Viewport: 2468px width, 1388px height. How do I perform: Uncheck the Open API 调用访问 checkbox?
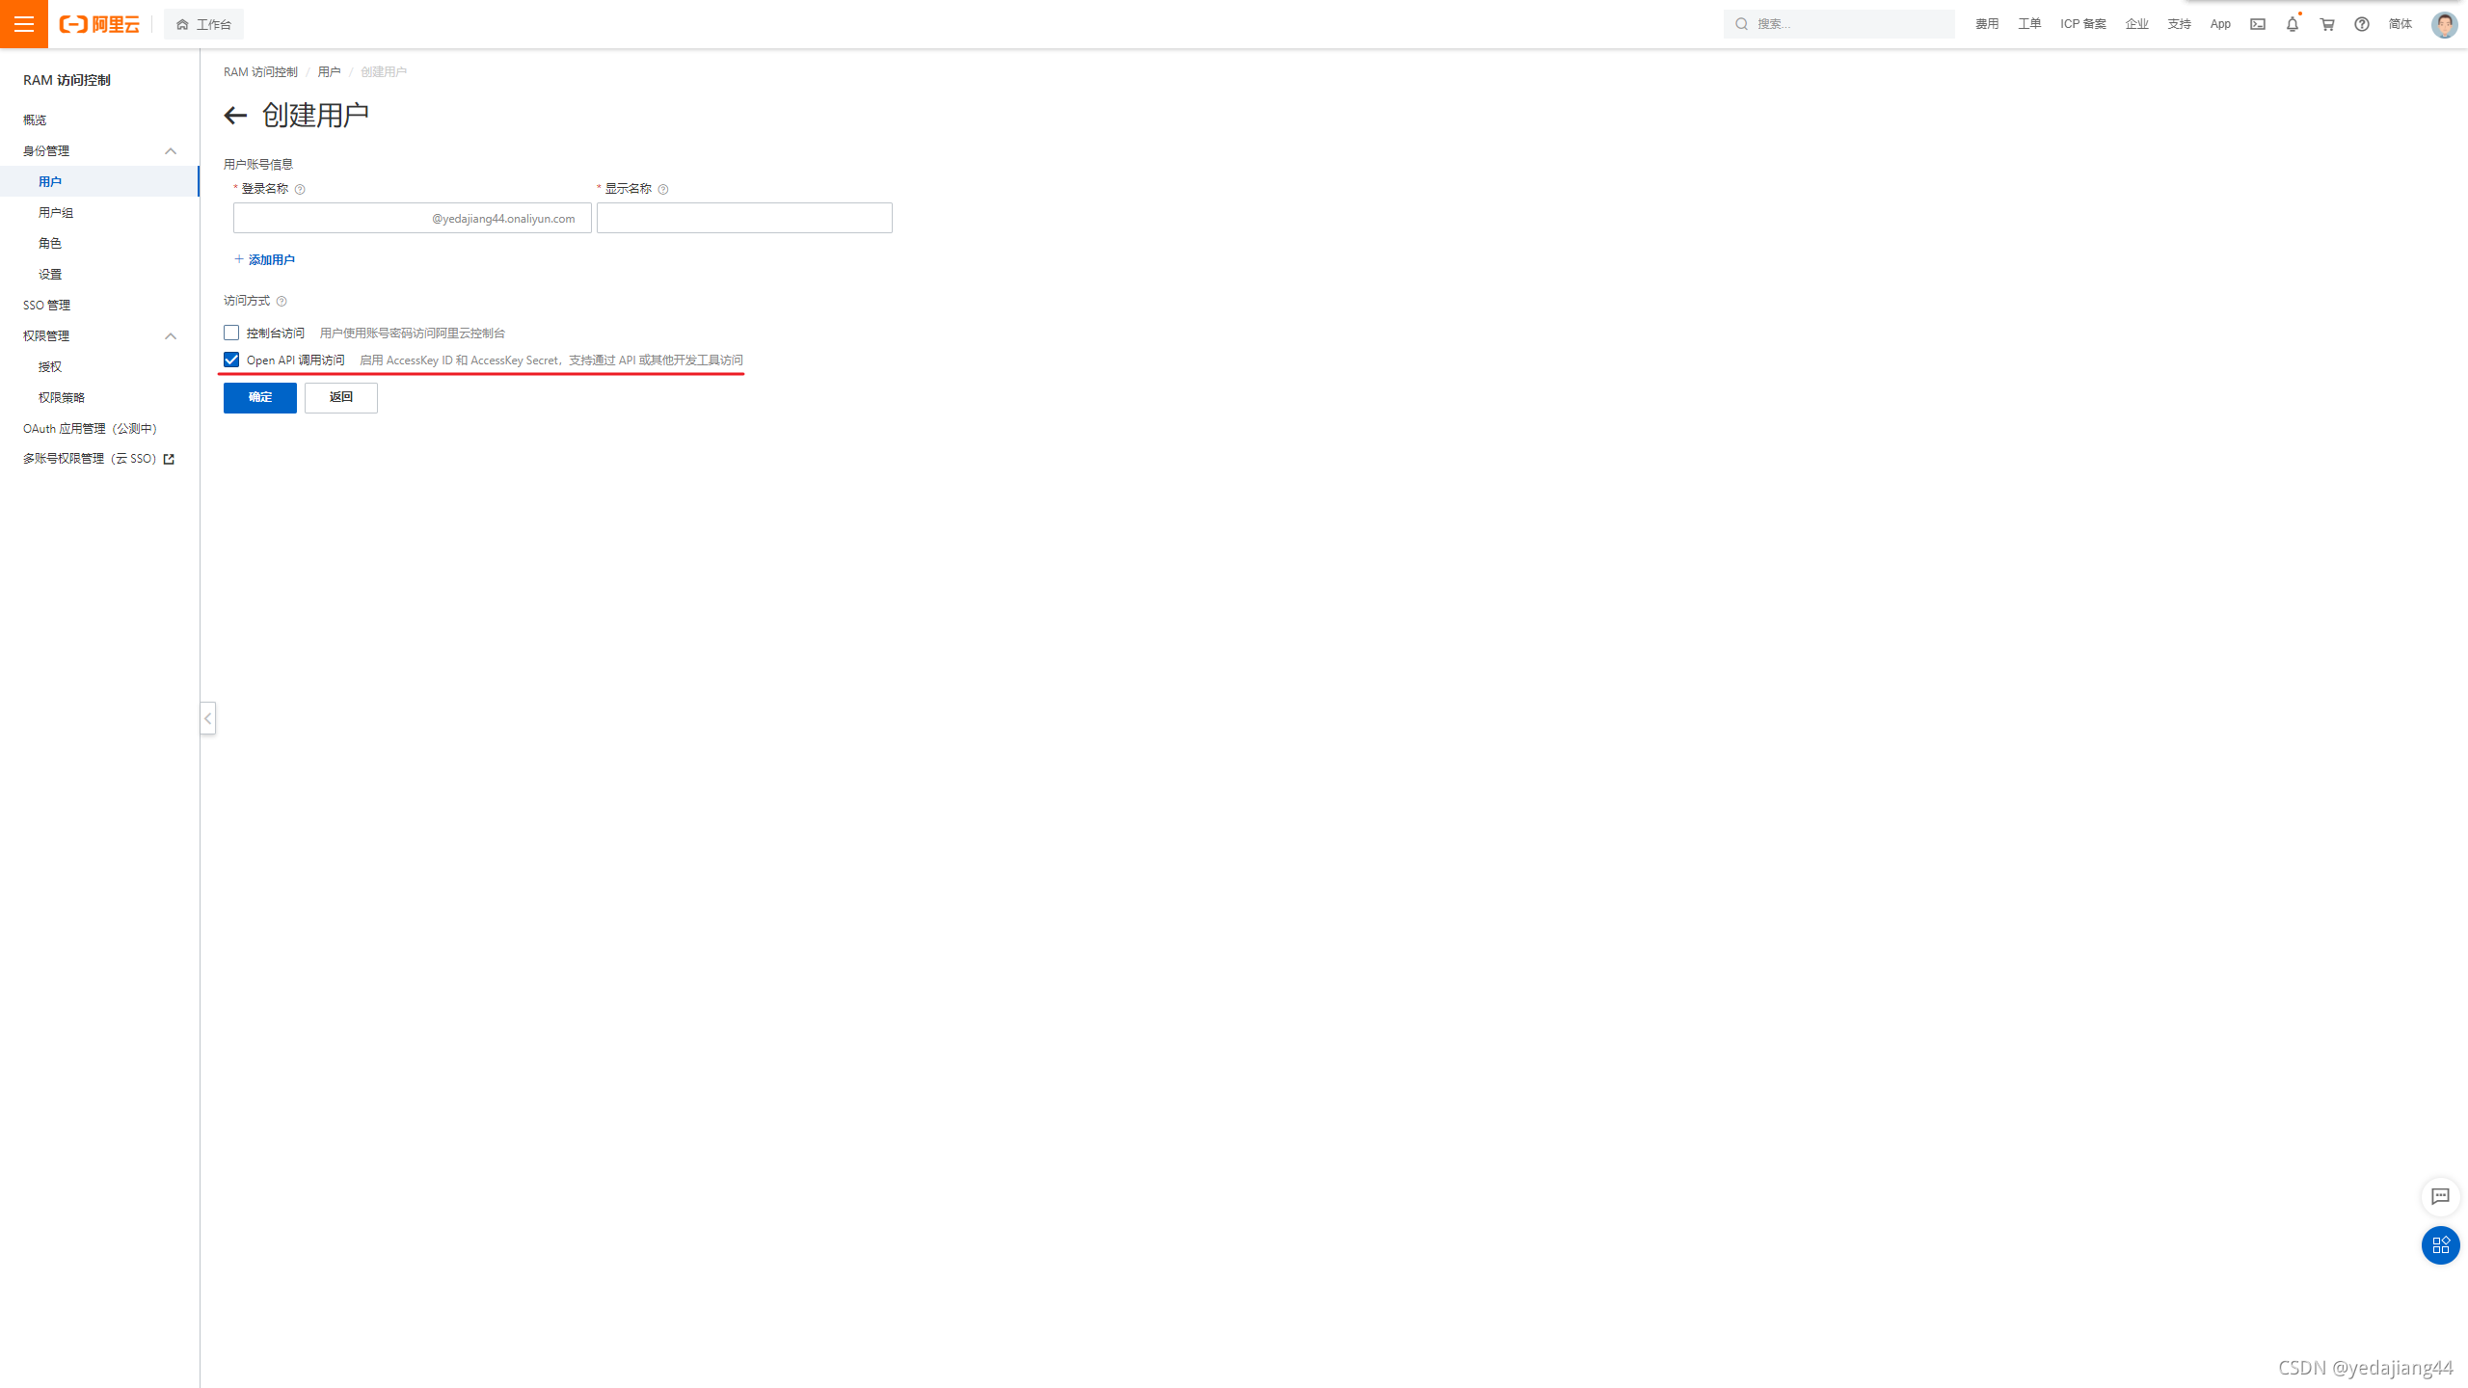[231, 360]
